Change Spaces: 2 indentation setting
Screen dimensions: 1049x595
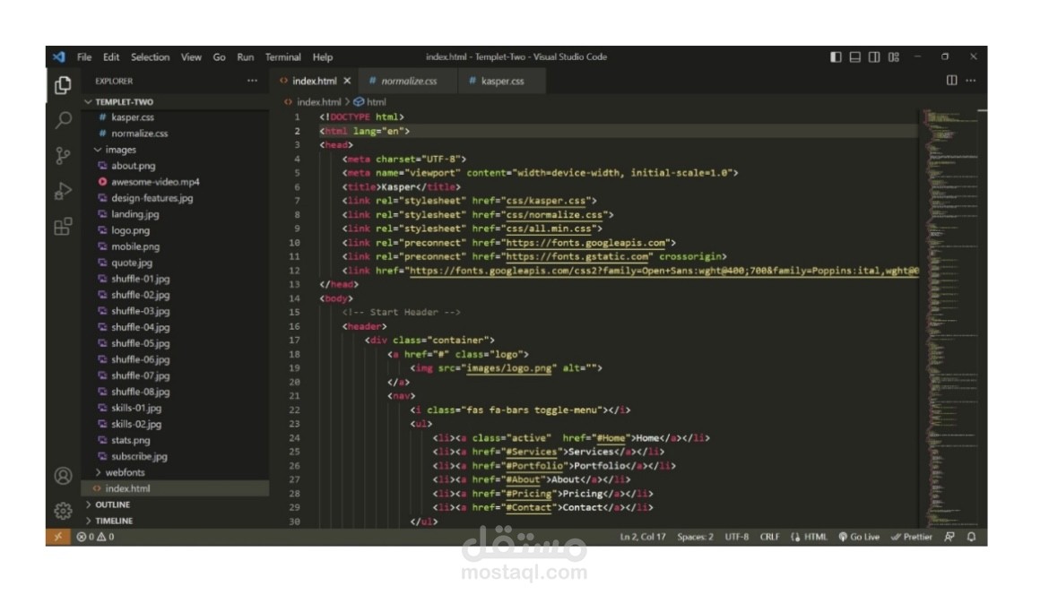point(695,537)
